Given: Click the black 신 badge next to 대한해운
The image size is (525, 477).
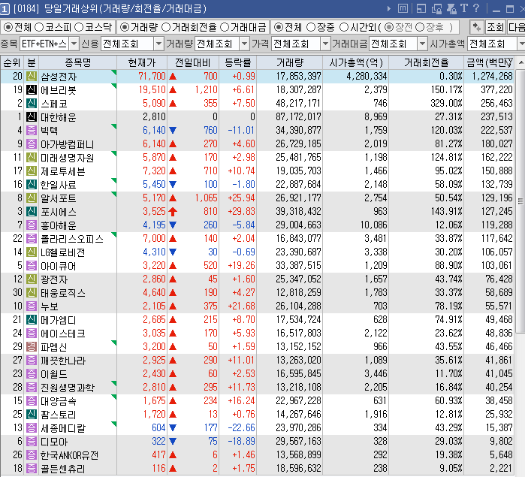Looking at the screenshot, I should point(32,117).
